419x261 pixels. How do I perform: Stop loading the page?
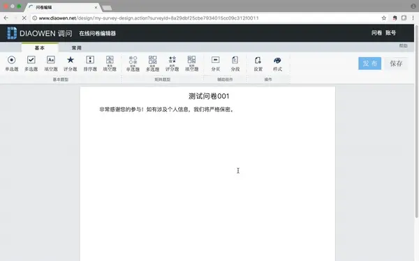[24, 18]
